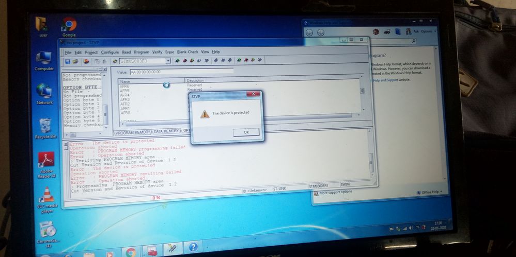Click the last icon on the STVP toolbar
This screenshot has height=257, width=516.
pyautogui.click(x=260, y=60)
